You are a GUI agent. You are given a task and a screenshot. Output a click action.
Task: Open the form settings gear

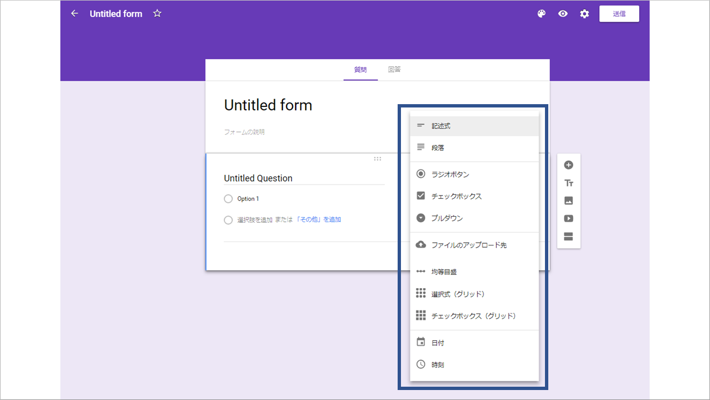584,13
